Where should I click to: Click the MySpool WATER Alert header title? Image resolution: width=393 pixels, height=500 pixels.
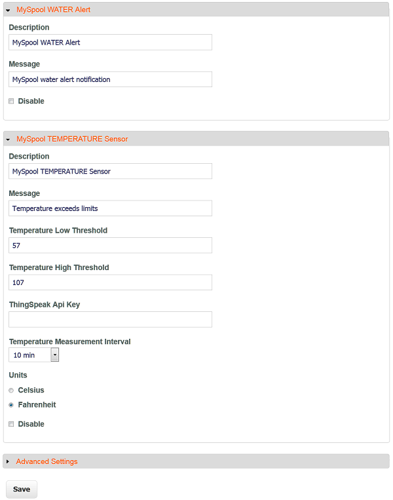[x=54, y=10]
